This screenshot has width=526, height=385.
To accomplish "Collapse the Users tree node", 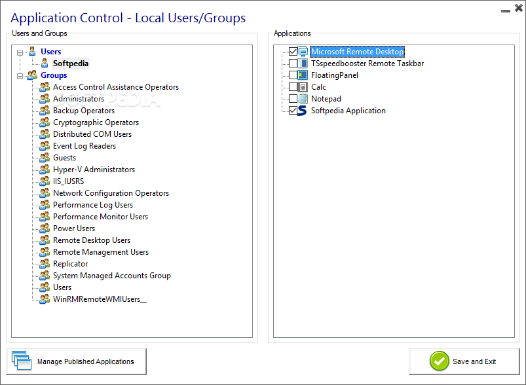I will click(20, 52).
